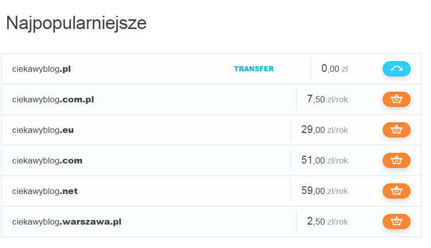Click the 7,50 zł/rok price
Screen dimensions: 431x248
point(328,99)
